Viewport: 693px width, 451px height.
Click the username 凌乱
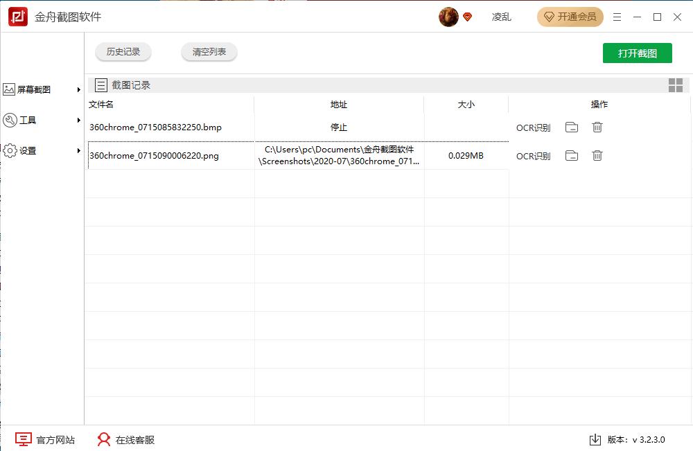coord(501,17)
